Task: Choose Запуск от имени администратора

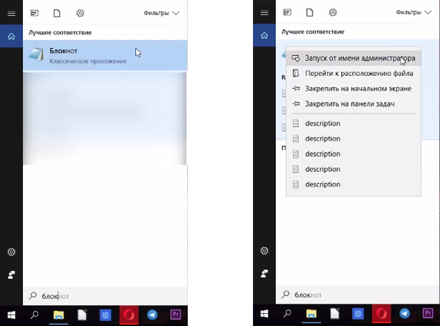Action: (x=353, y=58)
